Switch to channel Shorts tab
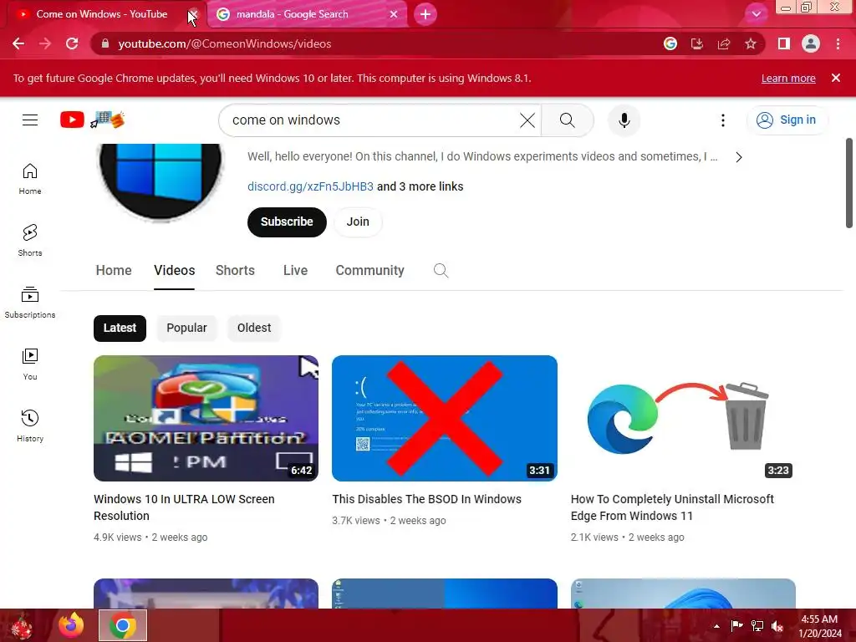 point(235,271)
